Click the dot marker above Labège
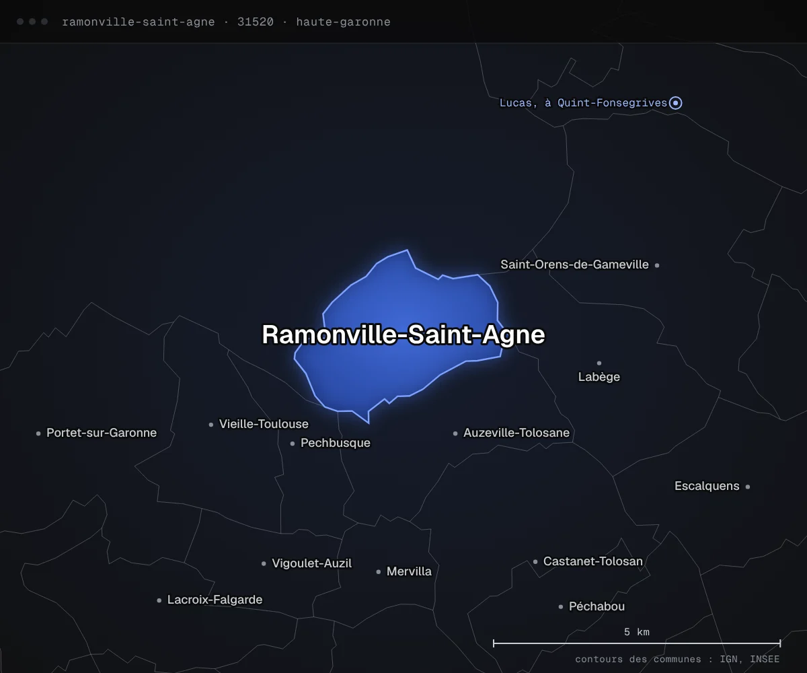This screenshot has width=807, height=673. (599, 363)
